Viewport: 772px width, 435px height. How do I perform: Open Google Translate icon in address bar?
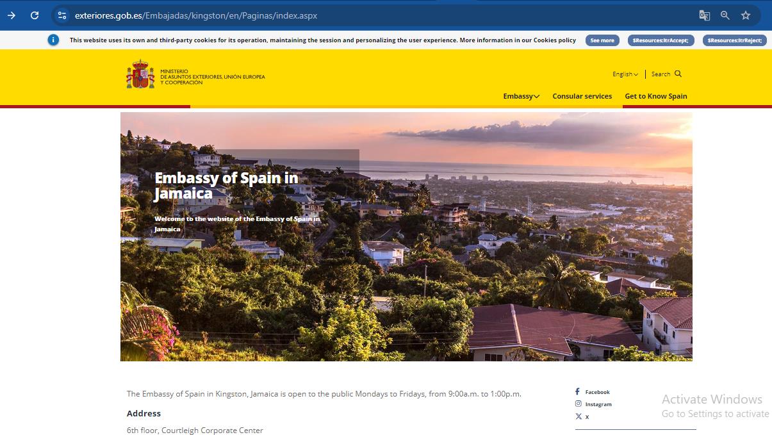click(704, 15)
